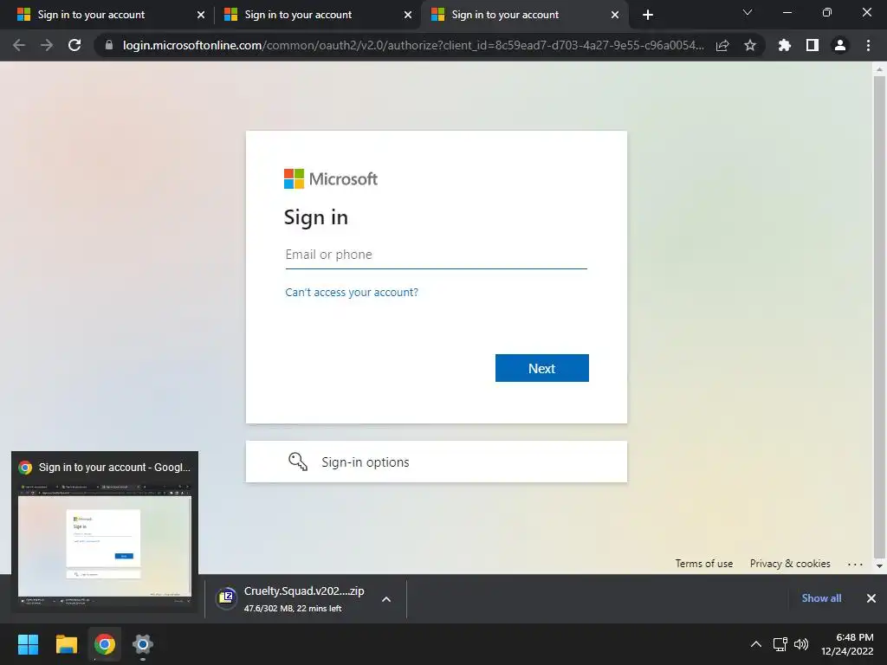Screen dimensions: 887x665
Task: Click the Email or phone field
Action: [x=437, y=255]
